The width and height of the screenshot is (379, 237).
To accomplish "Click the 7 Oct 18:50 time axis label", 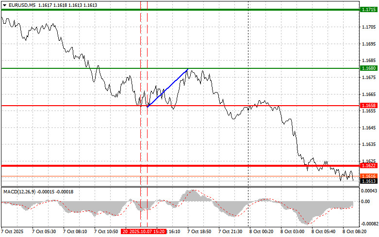I will (198, 232).
